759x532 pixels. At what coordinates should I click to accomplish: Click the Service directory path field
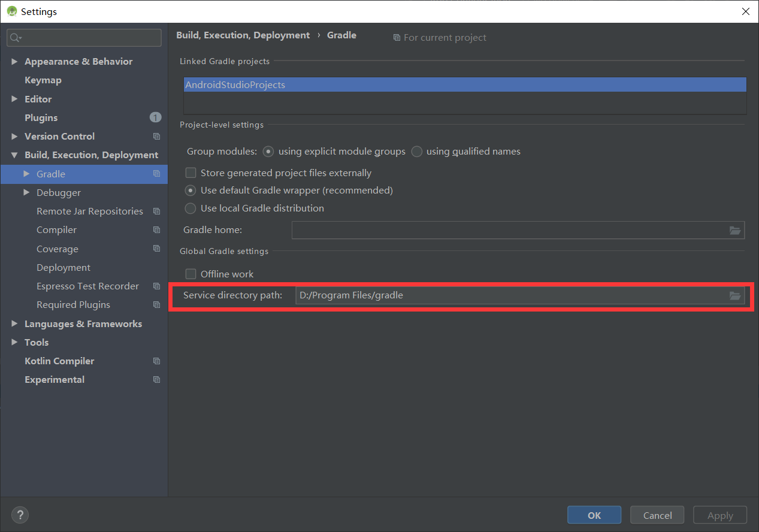click(x=520, y=295)
